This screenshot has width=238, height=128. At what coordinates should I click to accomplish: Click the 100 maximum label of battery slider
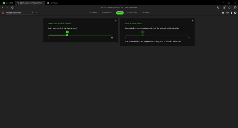(x=188, y=38)
